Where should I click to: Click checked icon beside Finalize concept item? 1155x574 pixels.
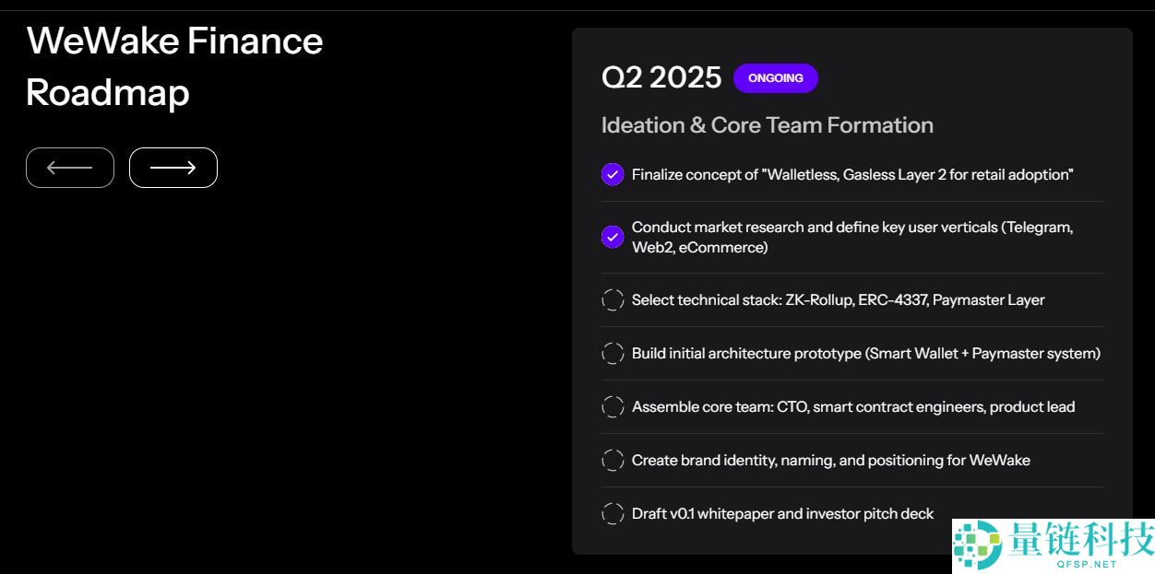click(613, 174)
